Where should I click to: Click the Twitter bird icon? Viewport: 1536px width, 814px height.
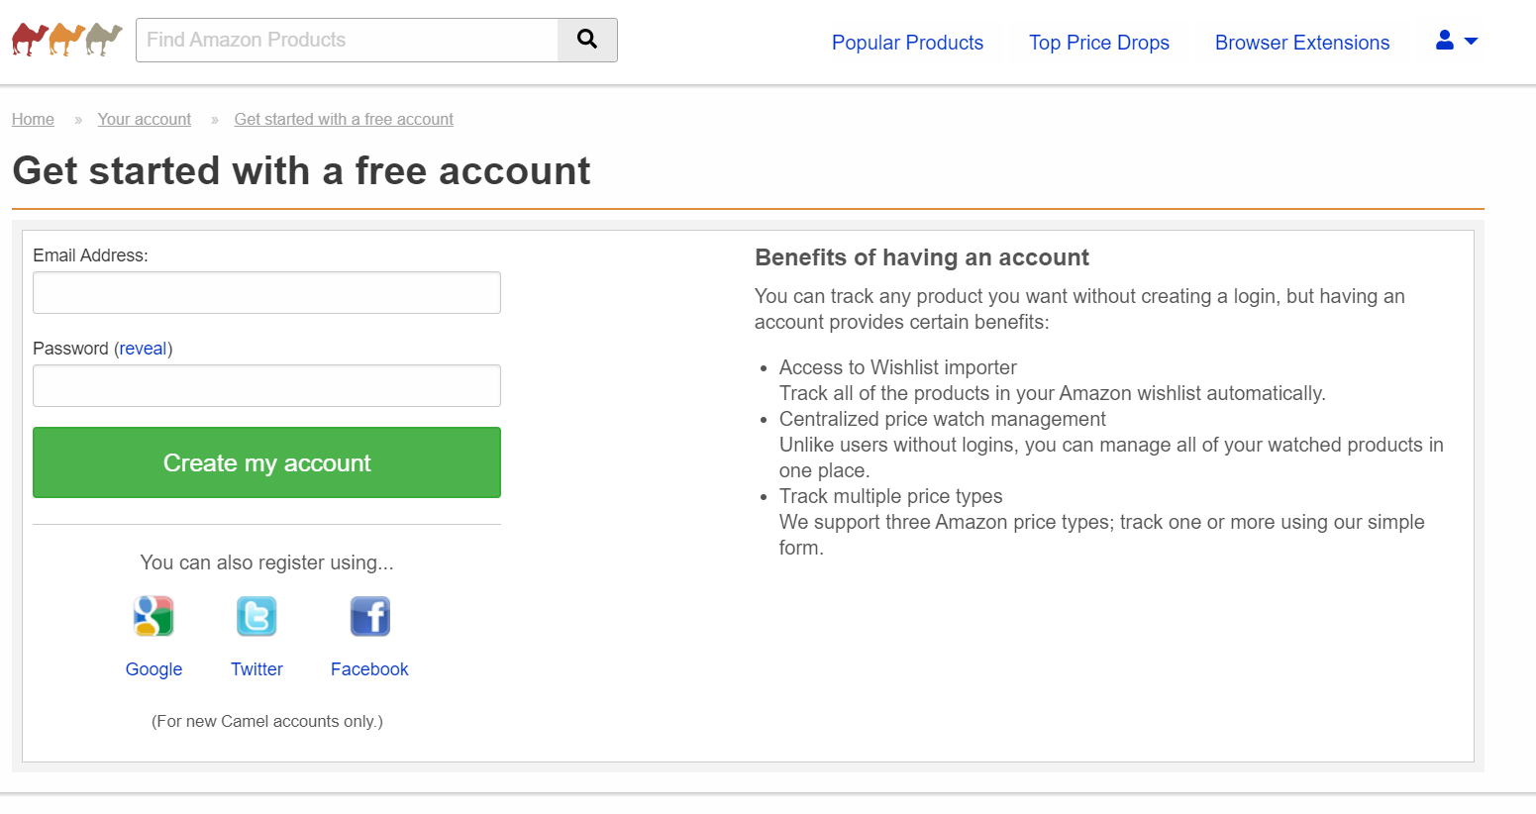pos(256,616)
